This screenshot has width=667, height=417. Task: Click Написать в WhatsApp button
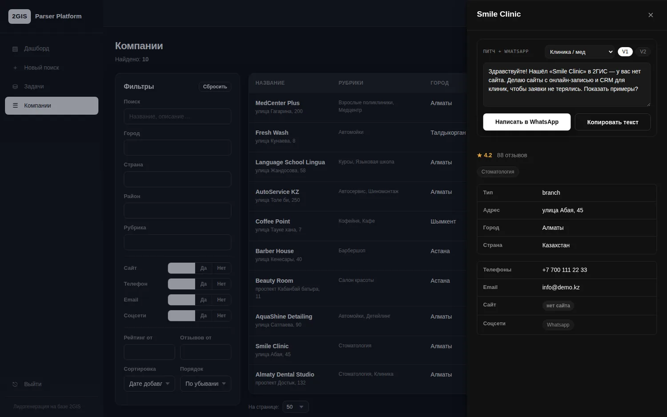[527, 122]
